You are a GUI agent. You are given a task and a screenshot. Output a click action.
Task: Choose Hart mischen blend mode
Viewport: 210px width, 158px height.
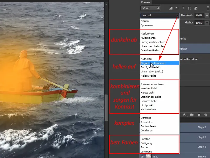[x=160, y=110]
